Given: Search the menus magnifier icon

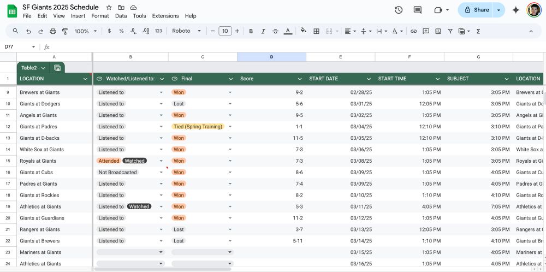Looking at the screenshot, I should click(16, 31).
